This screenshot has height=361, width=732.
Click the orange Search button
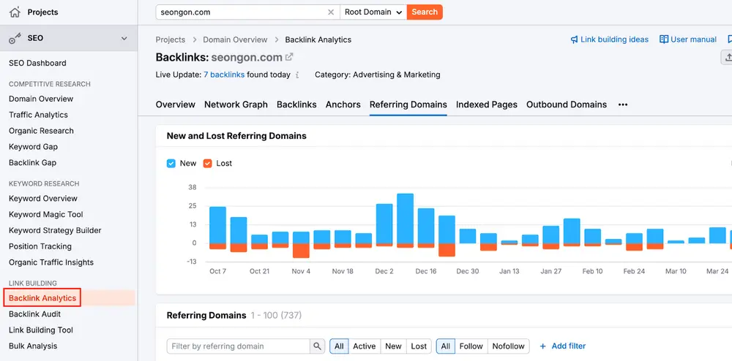(425, 12)
